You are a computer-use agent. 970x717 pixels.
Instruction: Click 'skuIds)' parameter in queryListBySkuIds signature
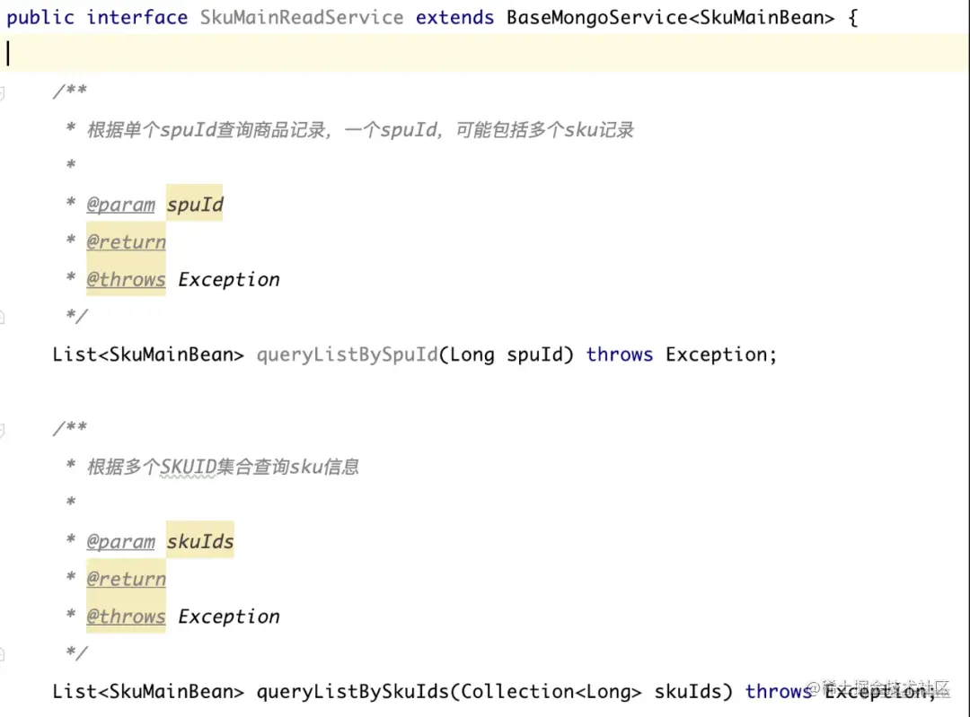point(693,691)
